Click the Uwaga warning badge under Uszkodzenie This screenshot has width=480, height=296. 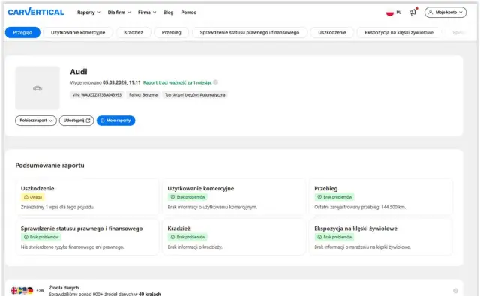[33, 197]
